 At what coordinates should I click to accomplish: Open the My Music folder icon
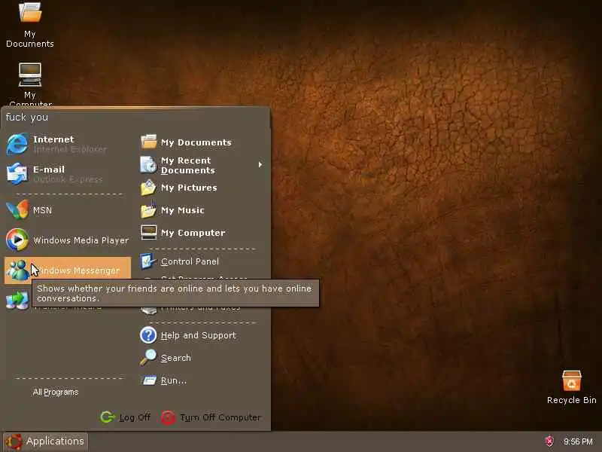tap(148, 210)
